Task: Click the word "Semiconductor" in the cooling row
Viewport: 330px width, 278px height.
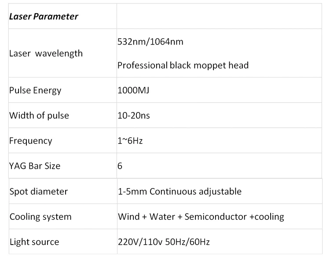Action: pyautogui.click(x=213, y=217)
